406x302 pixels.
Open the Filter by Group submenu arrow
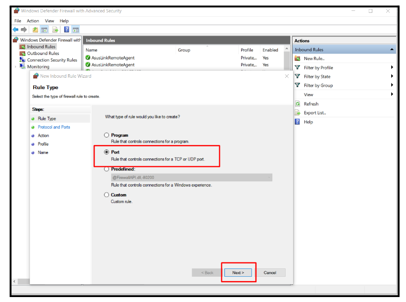pos(392,85)
